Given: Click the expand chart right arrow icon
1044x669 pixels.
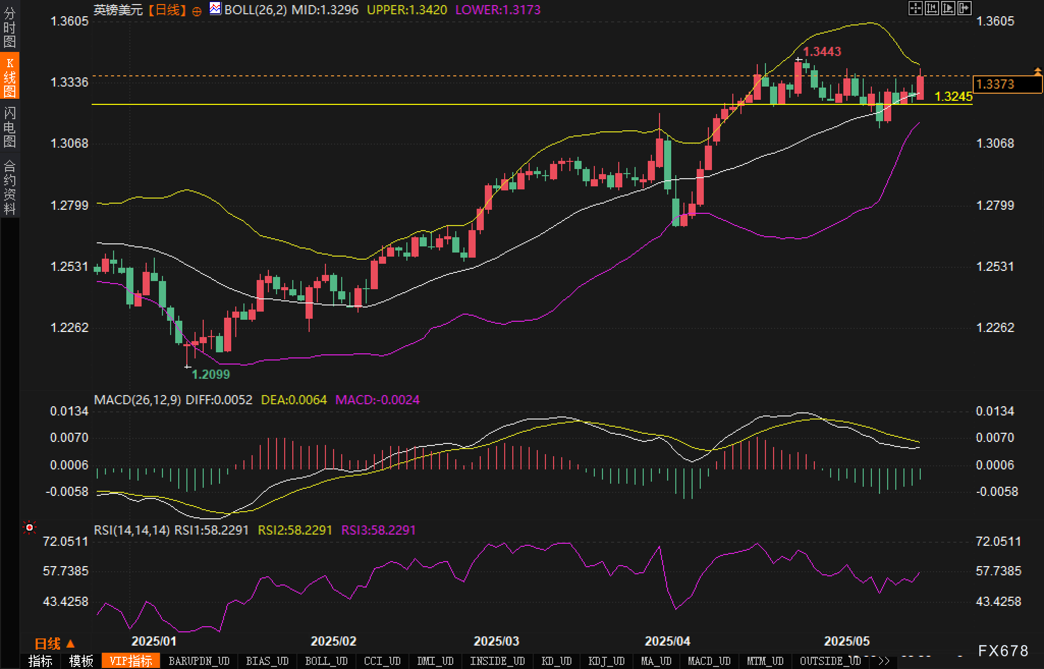Looking at the screenshot, I should tap(964, 8).
